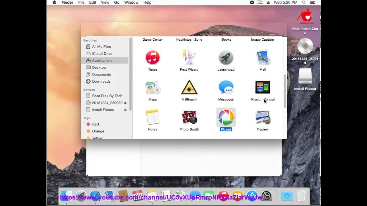Select the Photo Booth application icon
Screen dimensions: 367x206
[189, 117]
